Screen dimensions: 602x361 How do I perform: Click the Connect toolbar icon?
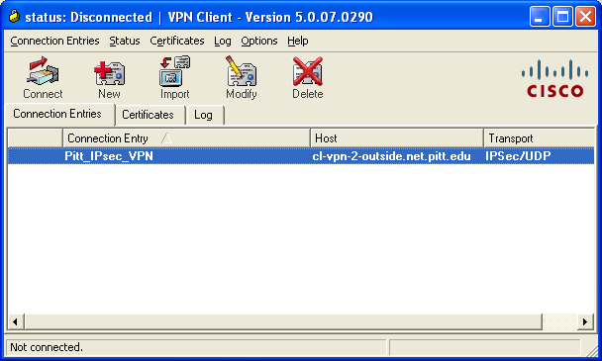43,78
